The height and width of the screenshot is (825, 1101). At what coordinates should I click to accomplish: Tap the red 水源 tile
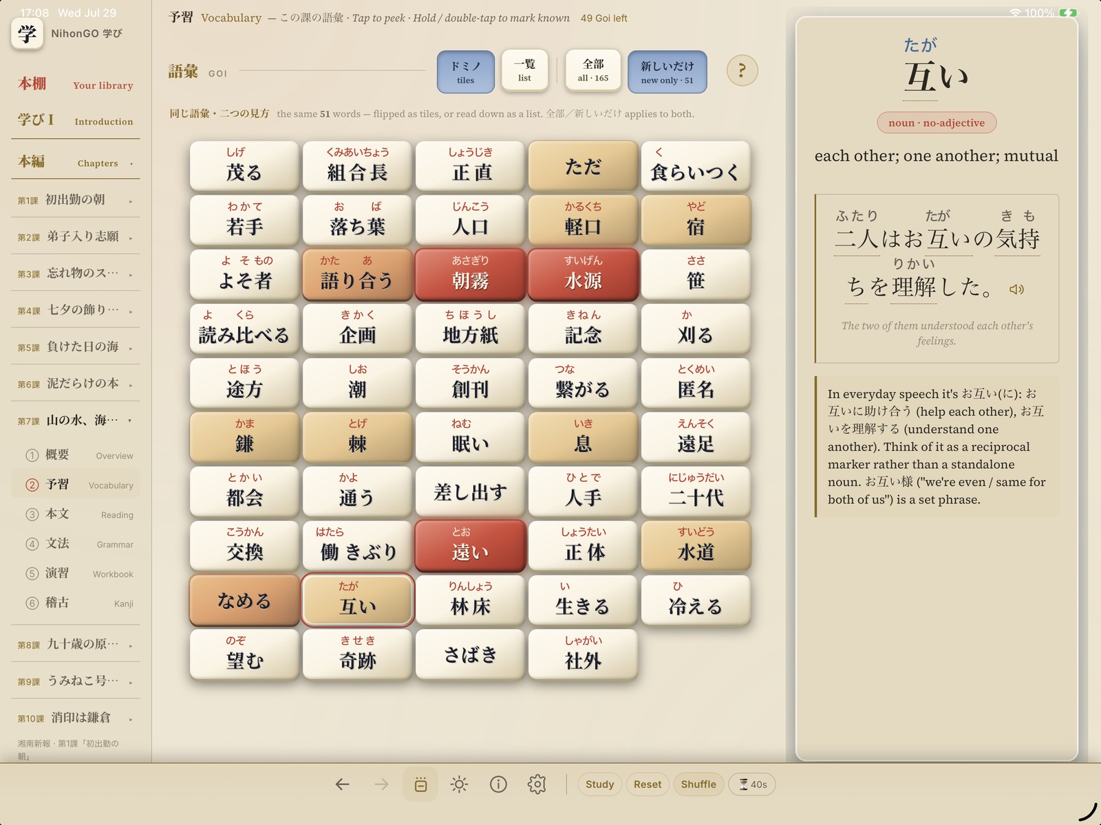pos(583,274)
